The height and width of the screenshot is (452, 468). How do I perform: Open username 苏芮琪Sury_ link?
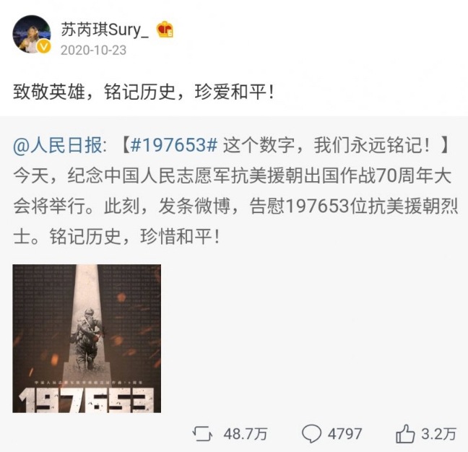[x=105, y=30]
